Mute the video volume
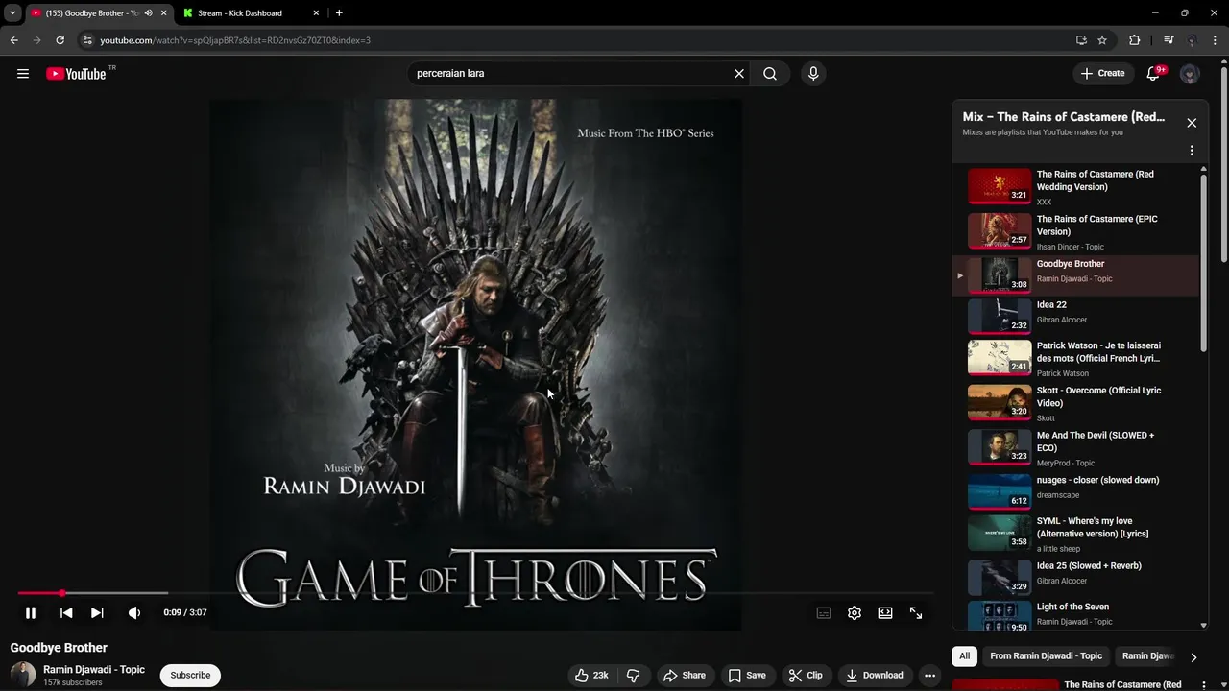Screen dimensions: 1229x691 [134, 612]
